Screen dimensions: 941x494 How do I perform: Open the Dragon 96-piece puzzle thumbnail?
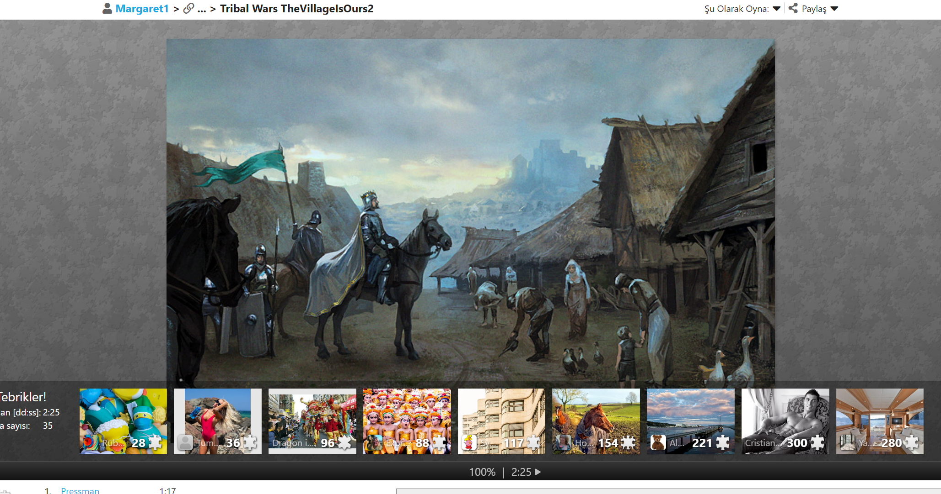coord(312,421)
